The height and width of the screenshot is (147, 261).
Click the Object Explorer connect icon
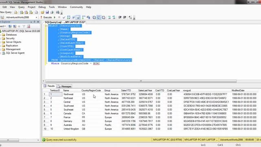(10, 26)
